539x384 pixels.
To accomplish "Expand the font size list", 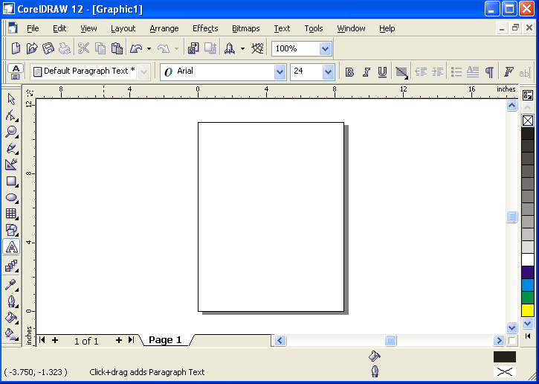I will [329, 72].
